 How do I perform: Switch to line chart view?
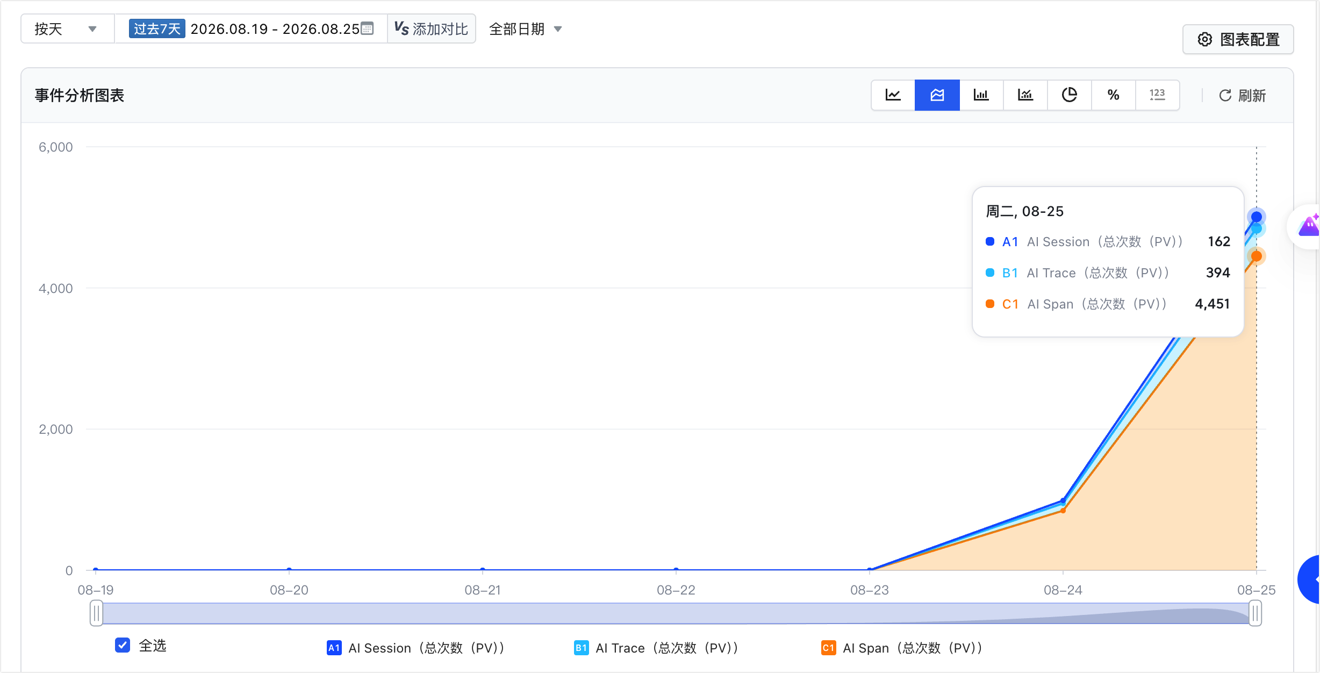(893, 95)
